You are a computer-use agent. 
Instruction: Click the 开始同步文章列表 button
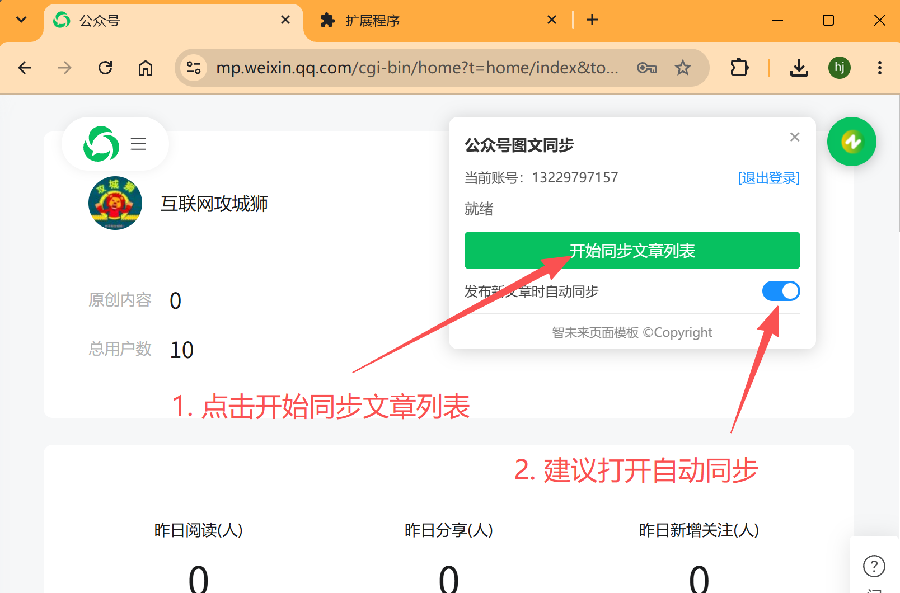point(632,251)
